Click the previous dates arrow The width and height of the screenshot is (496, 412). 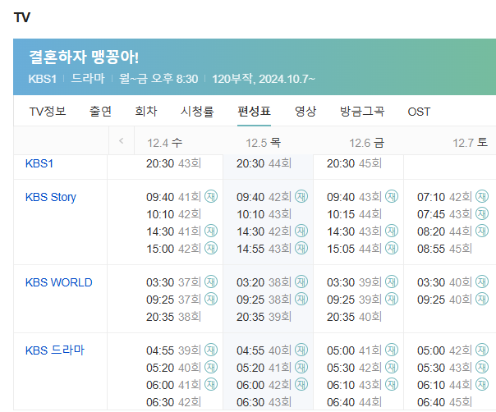coord(122,140)
